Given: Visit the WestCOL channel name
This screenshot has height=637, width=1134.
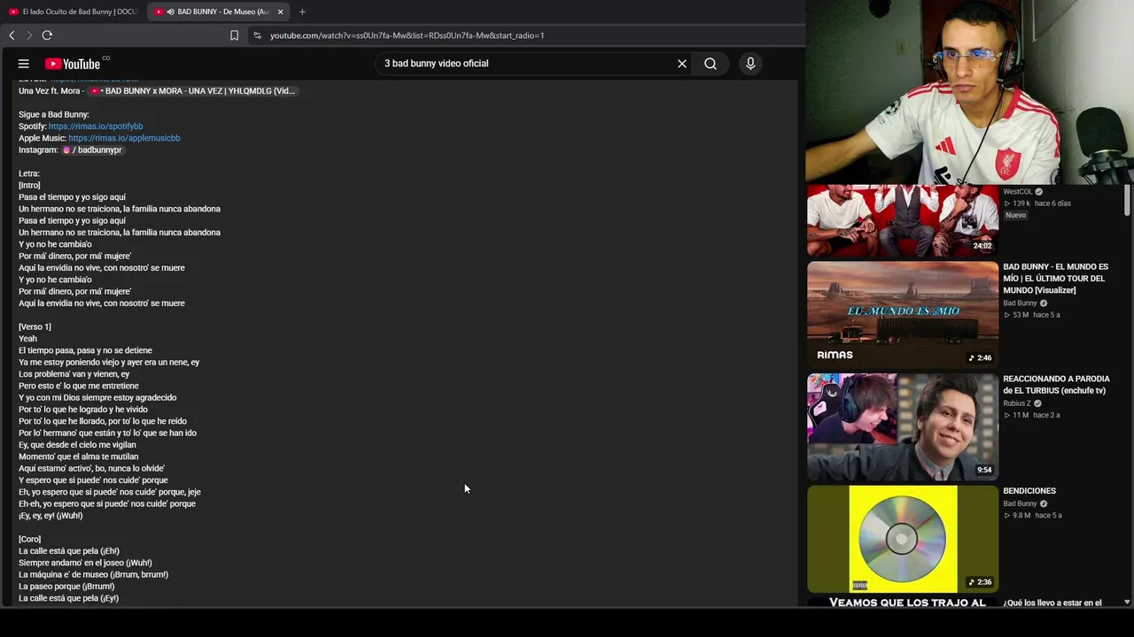Looking at the screenshot, I should pos(1018,191).
